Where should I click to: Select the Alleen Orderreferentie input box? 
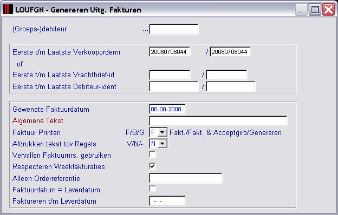pos(186,178)
